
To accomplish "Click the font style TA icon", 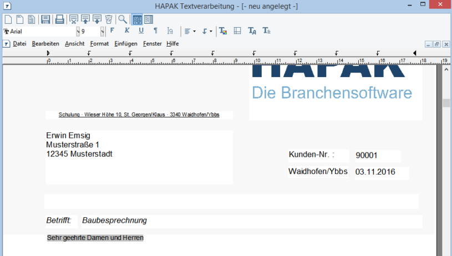I will (252, 31).
